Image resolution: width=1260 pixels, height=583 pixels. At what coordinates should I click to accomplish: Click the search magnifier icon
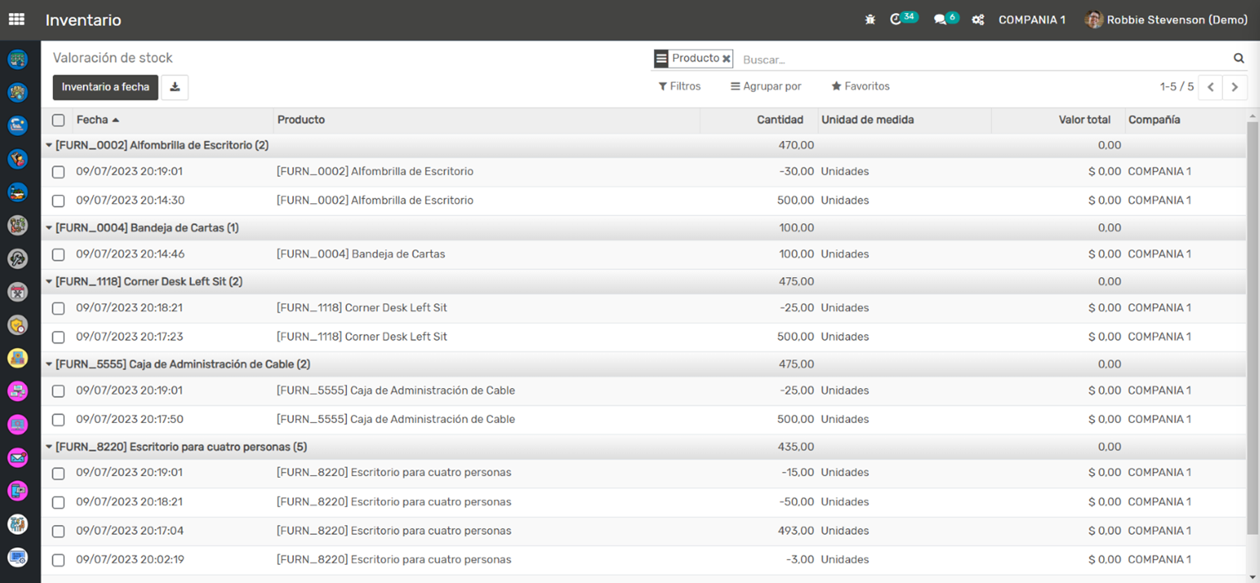1238,59
